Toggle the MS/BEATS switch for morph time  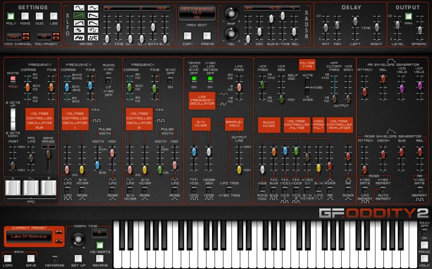(x=100, y=245)
